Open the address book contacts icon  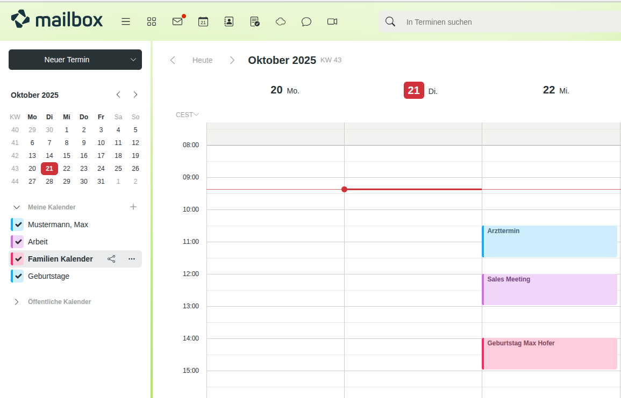(229, 21)
